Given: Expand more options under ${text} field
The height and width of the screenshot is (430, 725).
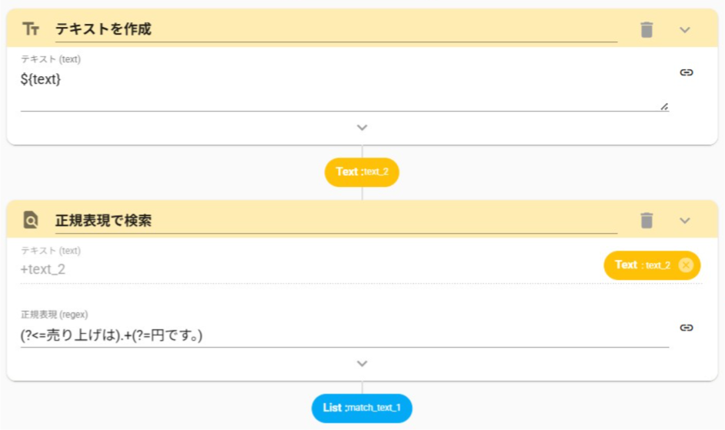Looking at the screenshot, I should point(362,128).
